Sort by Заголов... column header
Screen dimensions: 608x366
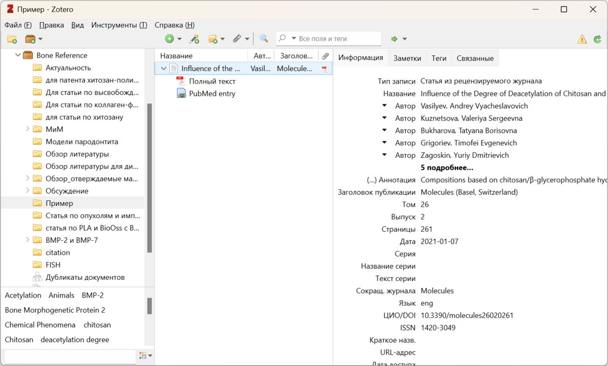click(297, 56)
